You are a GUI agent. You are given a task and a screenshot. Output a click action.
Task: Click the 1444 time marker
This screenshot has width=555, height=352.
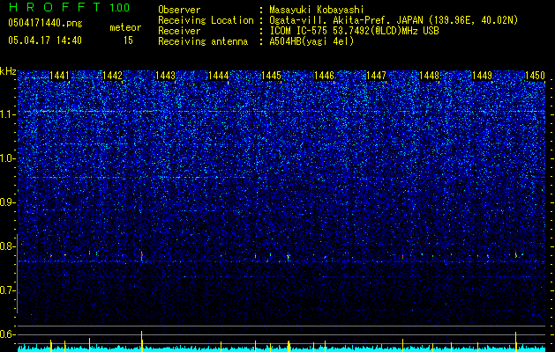coord(219,76)
